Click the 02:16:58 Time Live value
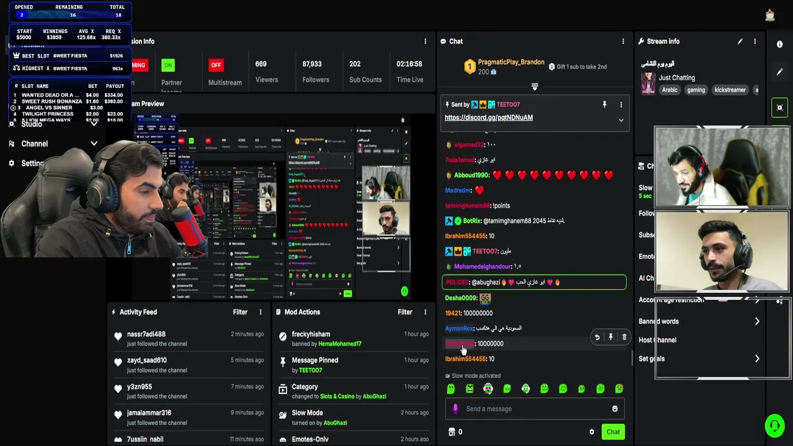 click(410, 64)
